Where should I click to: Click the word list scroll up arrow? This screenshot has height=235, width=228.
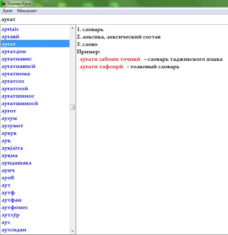pyautogui.click(x=73, y=28)
